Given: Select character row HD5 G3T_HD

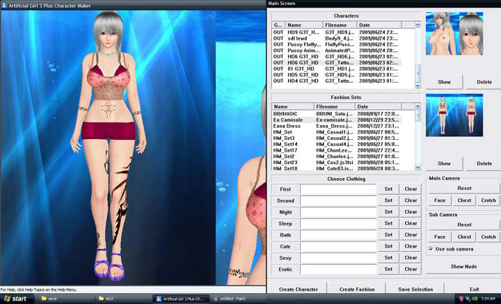Looking at the screenshot, I should [337, 74].
